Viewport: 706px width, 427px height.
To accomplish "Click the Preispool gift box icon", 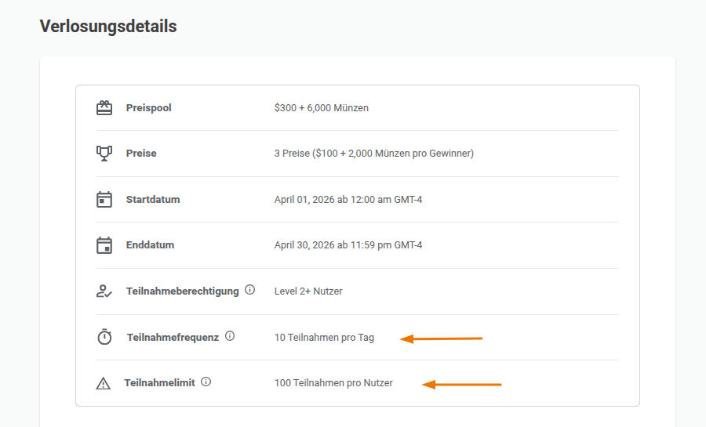I will tap(104, 108).
